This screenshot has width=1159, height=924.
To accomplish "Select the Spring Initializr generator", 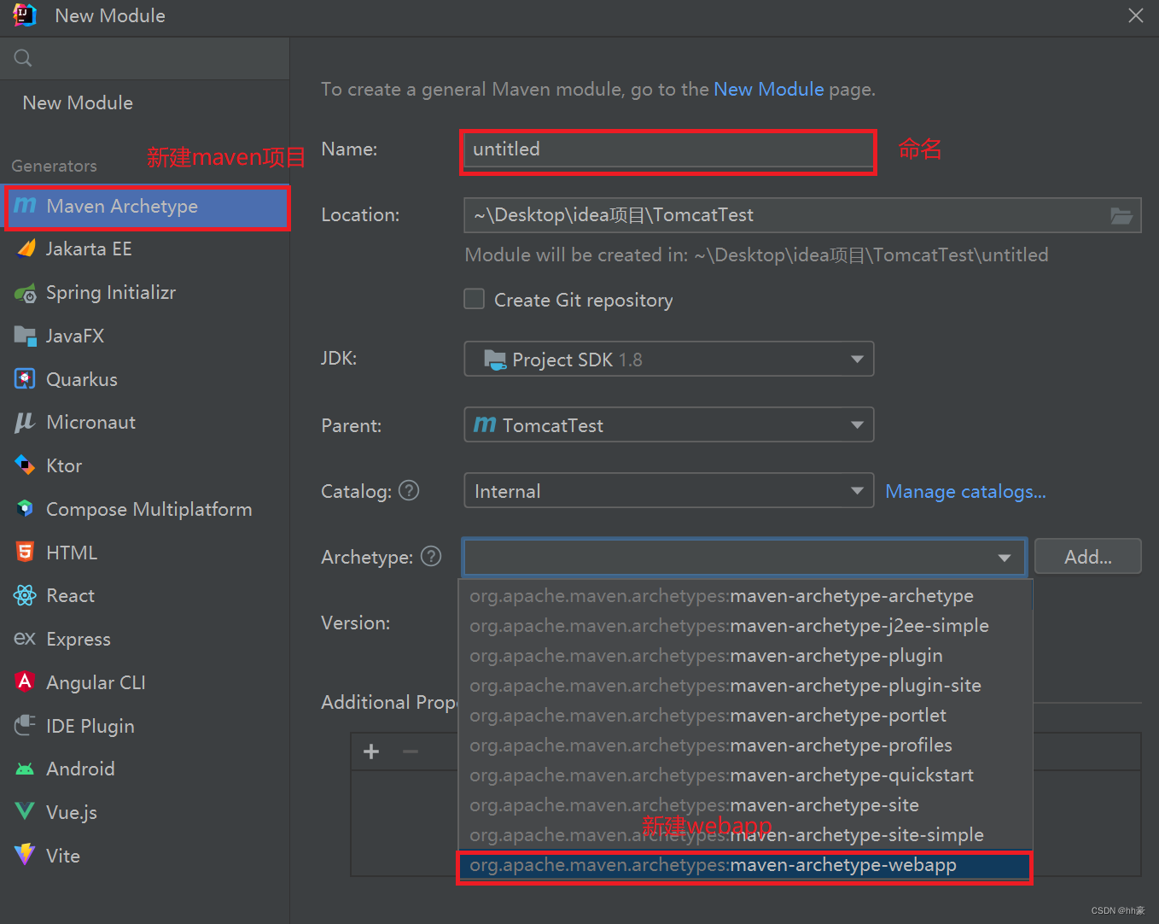I will (x=145, y=293).
